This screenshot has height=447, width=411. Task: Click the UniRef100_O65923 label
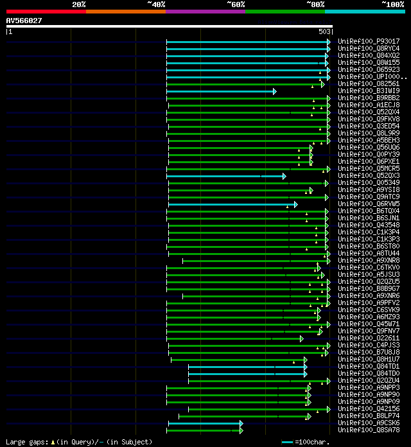click(x=369, y=69)
